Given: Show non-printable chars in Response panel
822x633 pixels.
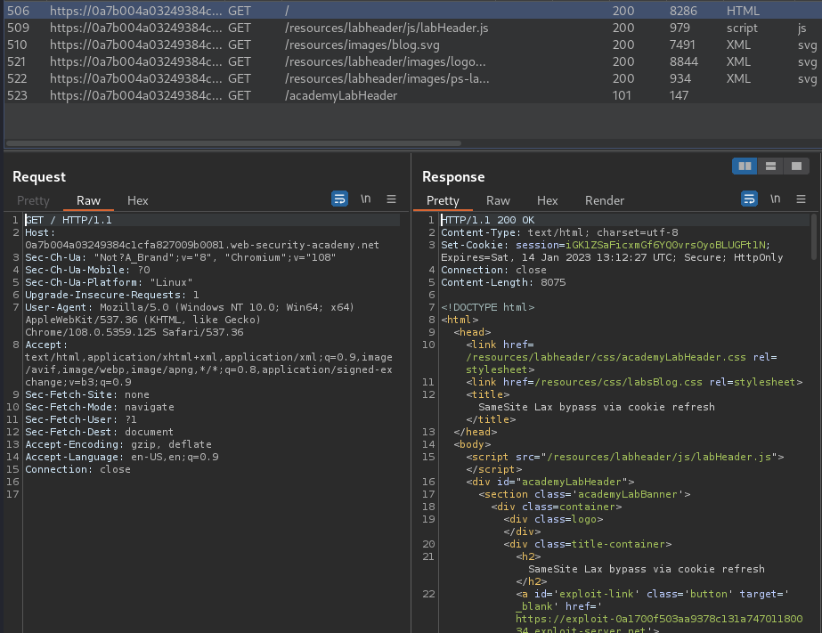Looking at the screenshot, I should coord(776,199).
